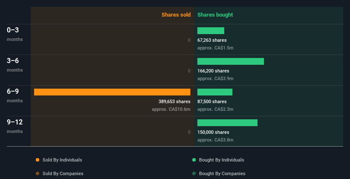This screenshot has height=179, width=350.
Task: Select the Bought By Companies legend label
Action: [x=222, y=173]
